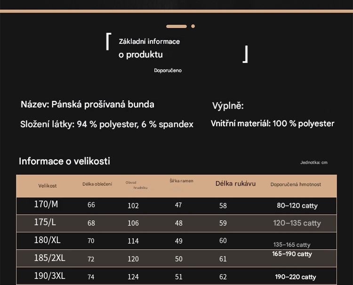Select the 175/L size row label

click(x=45, y=222)
